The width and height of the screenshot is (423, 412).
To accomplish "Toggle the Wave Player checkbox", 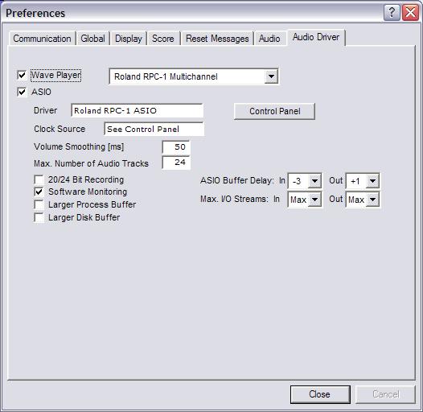I will point(22,75).
